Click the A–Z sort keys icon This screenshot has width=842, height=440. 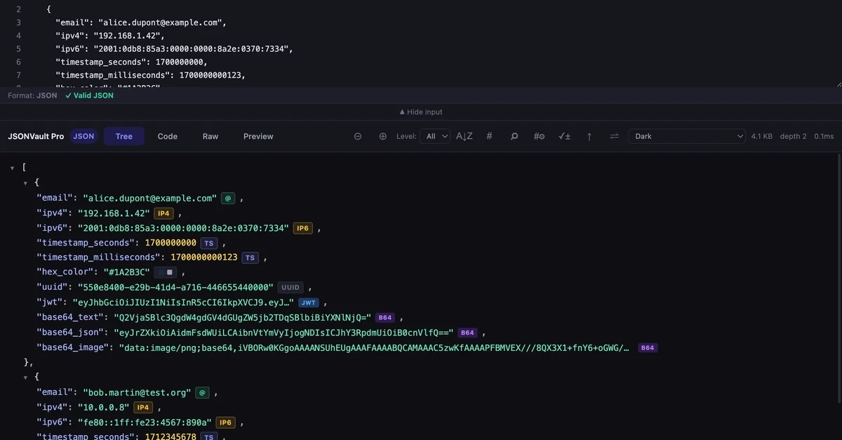tap(465, 136)
